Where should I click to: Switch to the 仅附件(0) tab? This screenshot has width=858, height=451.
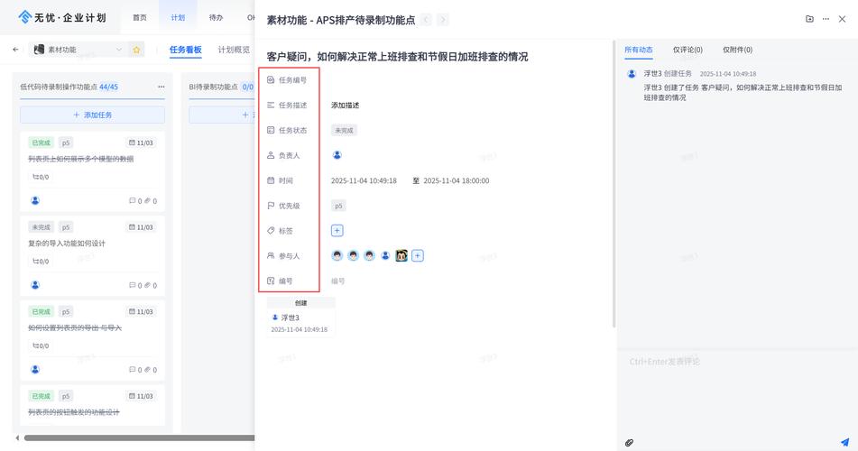tap(738, 50)
